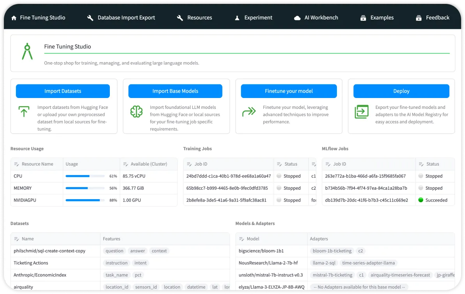The image size is (465, 294).
Task: Click the wrench icon beside Database Import Export
Action: tap(90, 18)
